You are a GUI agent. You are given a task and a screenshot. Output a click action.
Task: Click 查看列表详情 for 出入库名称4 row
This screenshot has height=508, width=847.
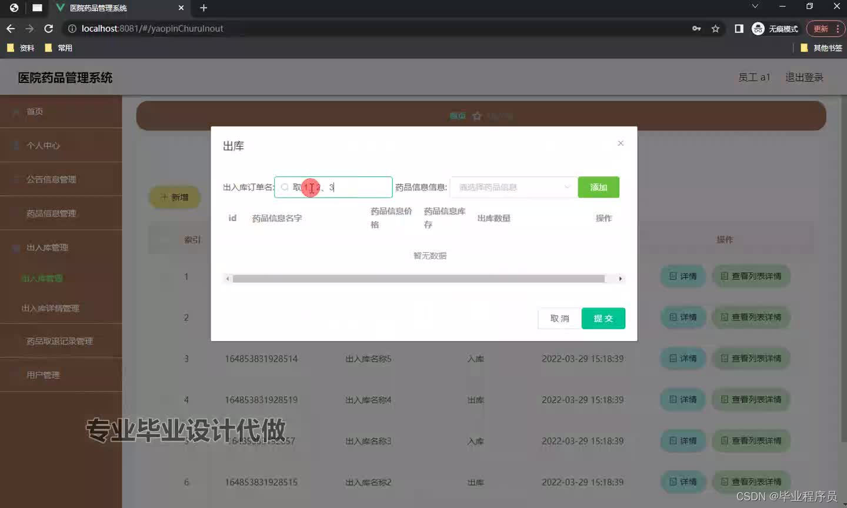point(751,399)
